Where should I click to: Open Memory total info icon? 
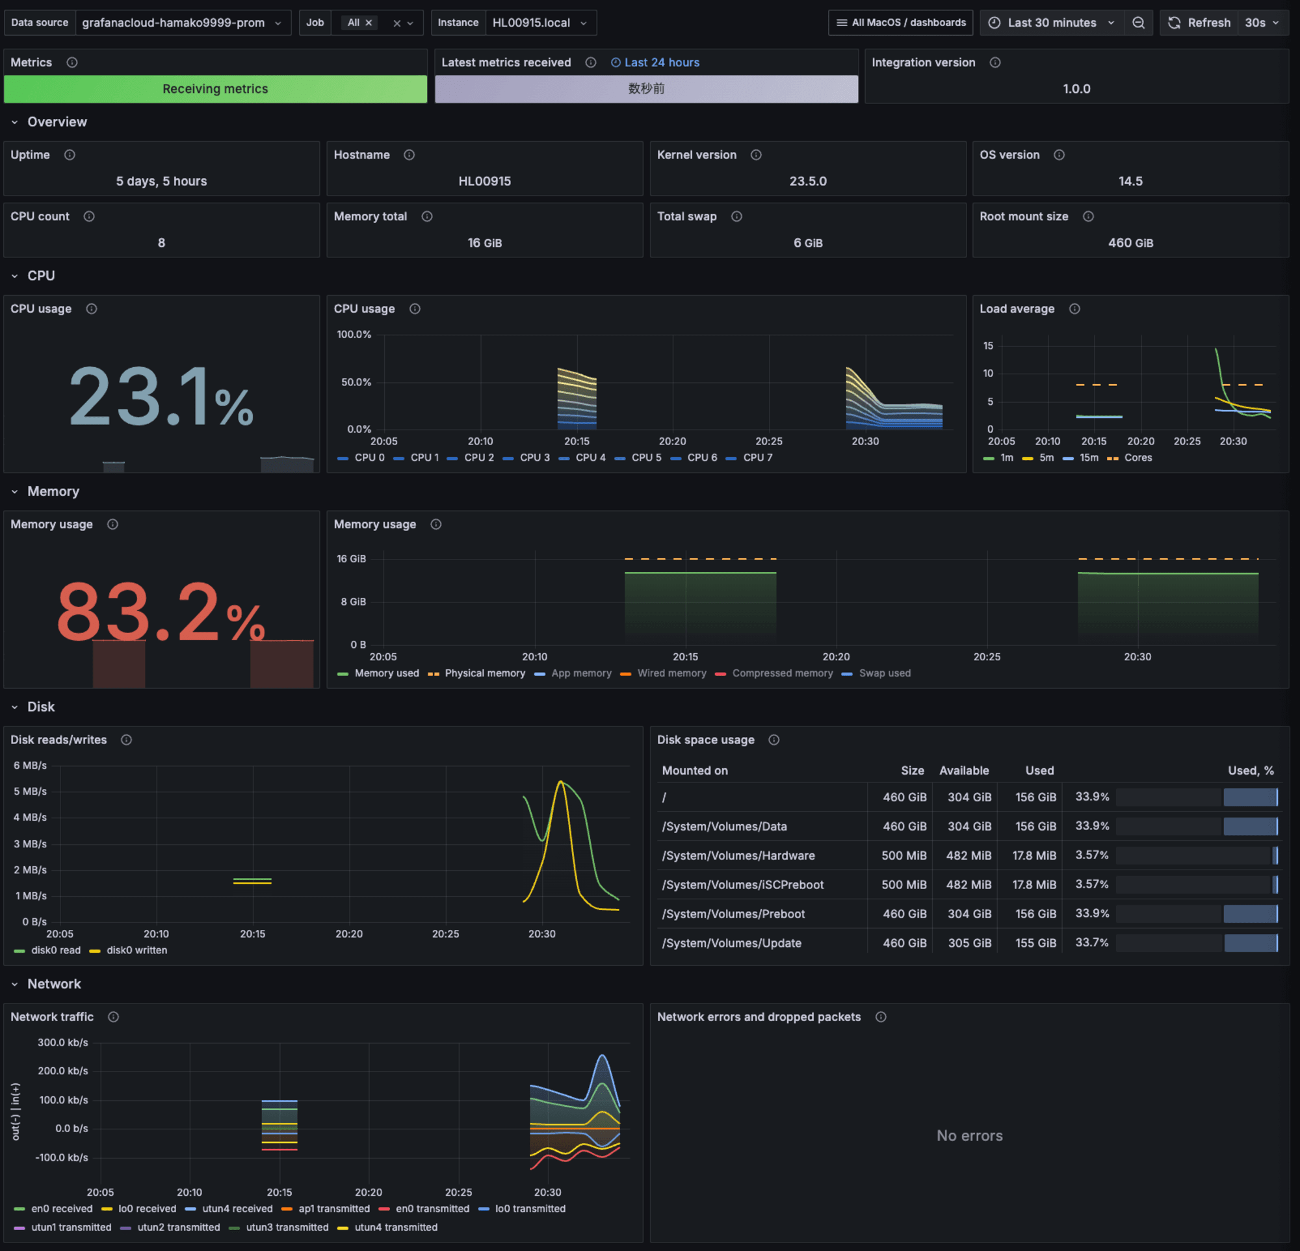427,216
